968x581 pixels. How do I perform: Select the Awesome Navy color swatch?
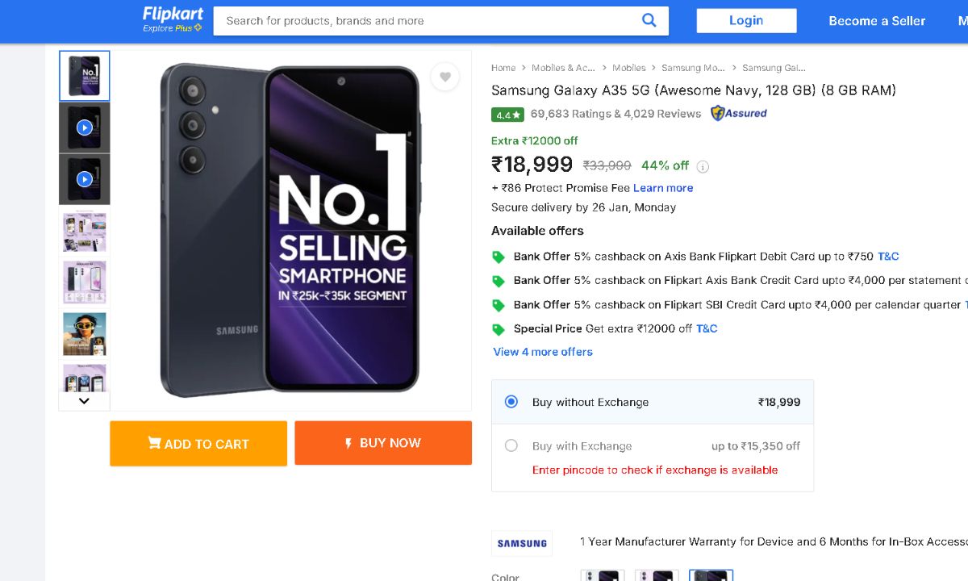[711, 575]
